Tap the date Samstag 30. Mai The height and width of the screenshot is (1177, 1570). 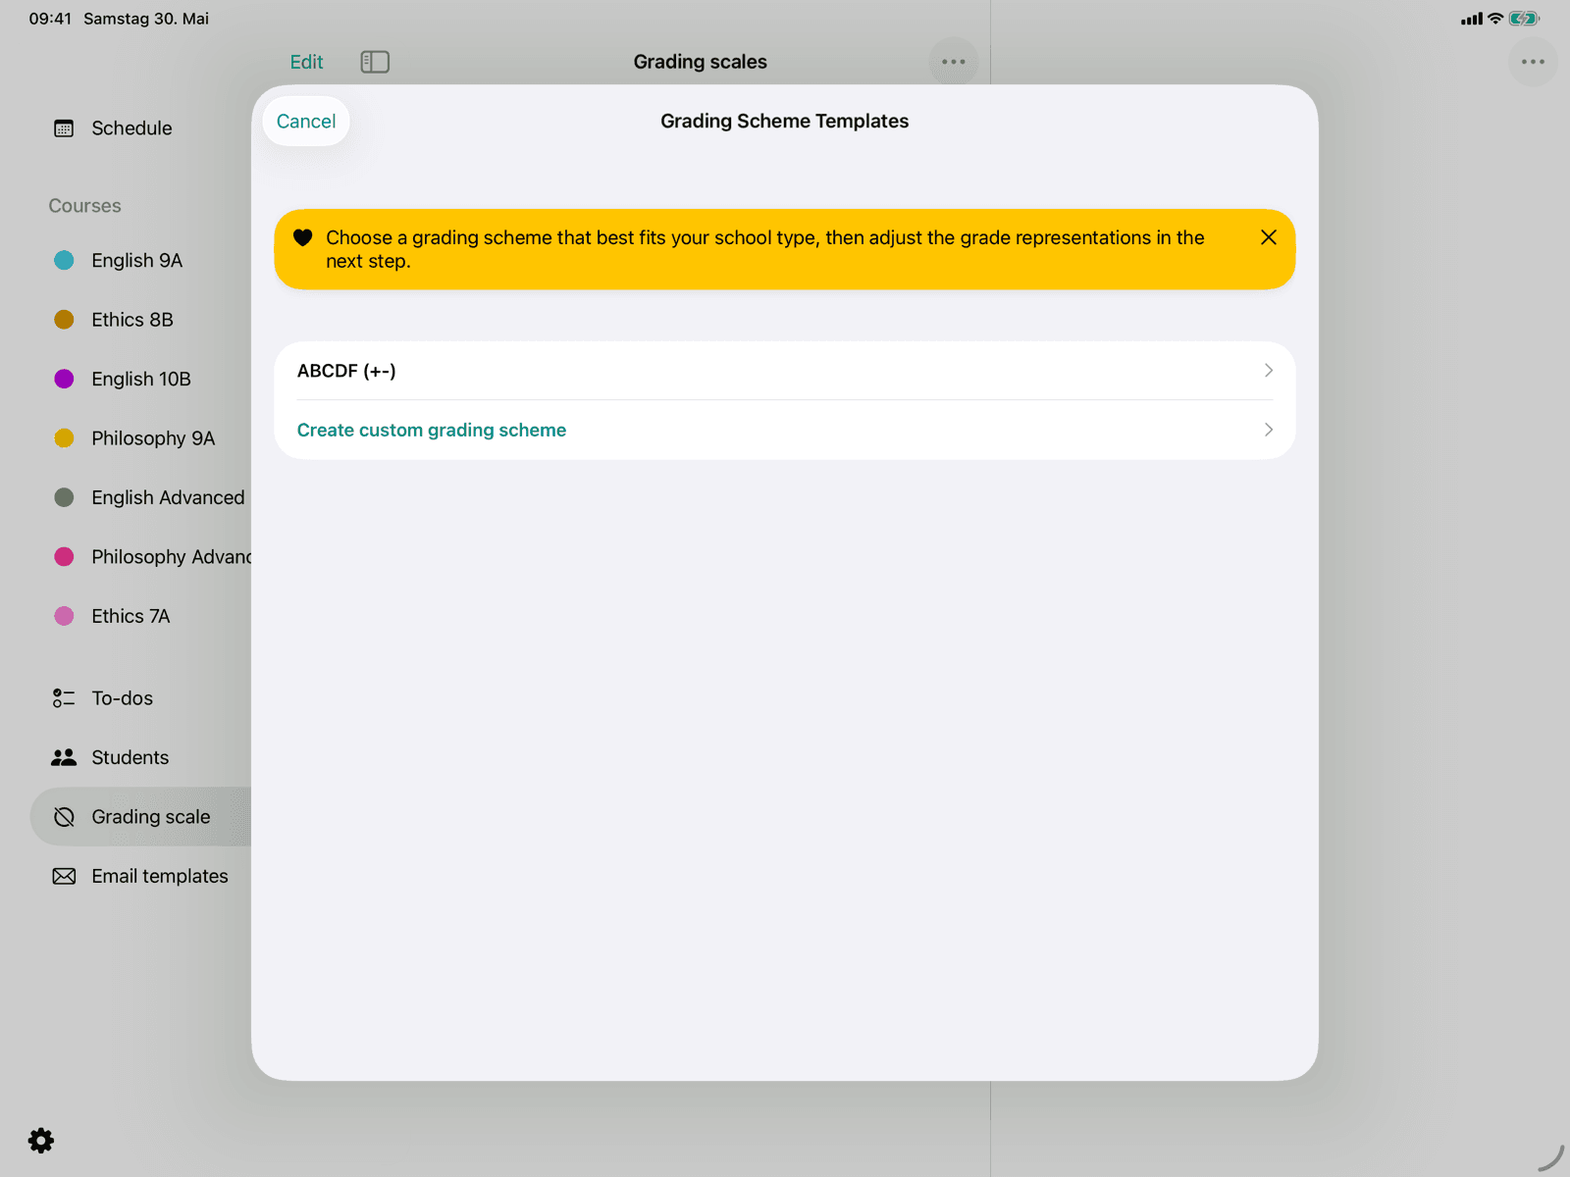point(146,19)
